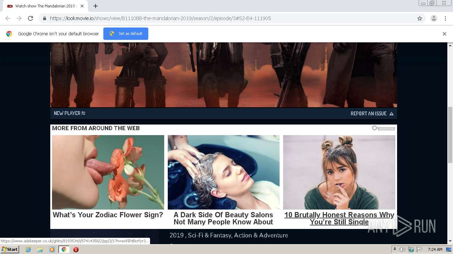Click the scrollbar down arrow
The height and width of the screenshot is (254, 453).
coord(450,241)
